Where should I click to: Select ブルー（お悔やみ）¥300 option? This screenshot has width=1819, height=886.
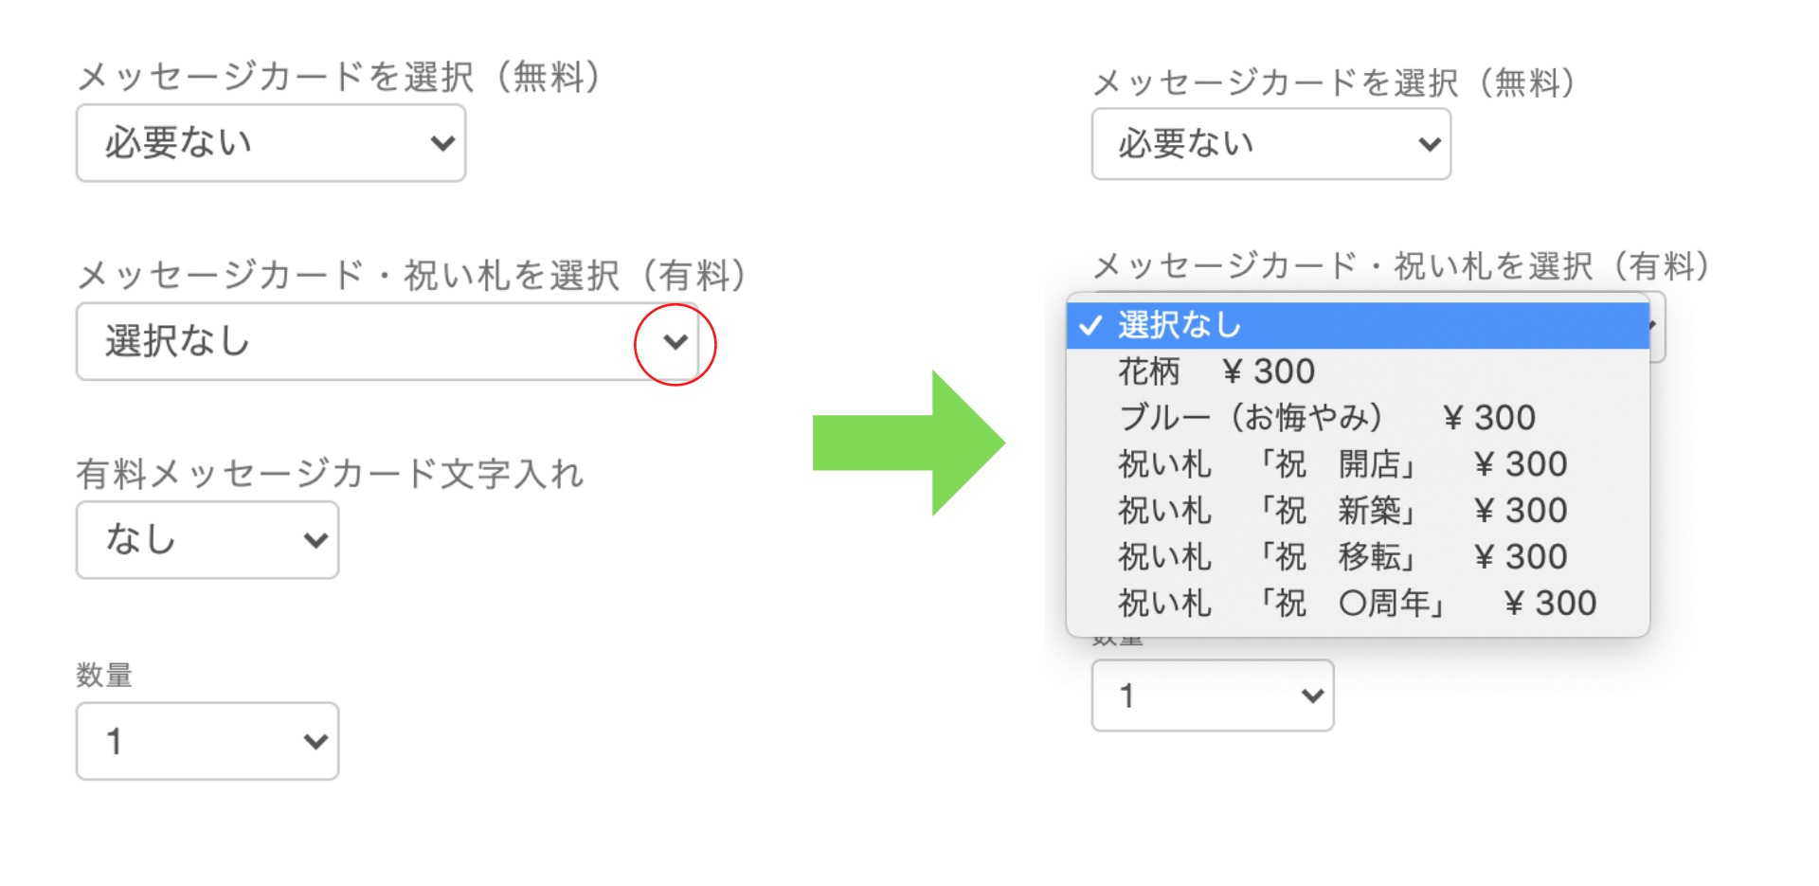coord(1326,418)
